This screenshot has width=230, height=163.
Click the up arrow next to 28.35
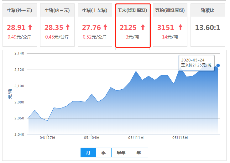tap(67, 27)
